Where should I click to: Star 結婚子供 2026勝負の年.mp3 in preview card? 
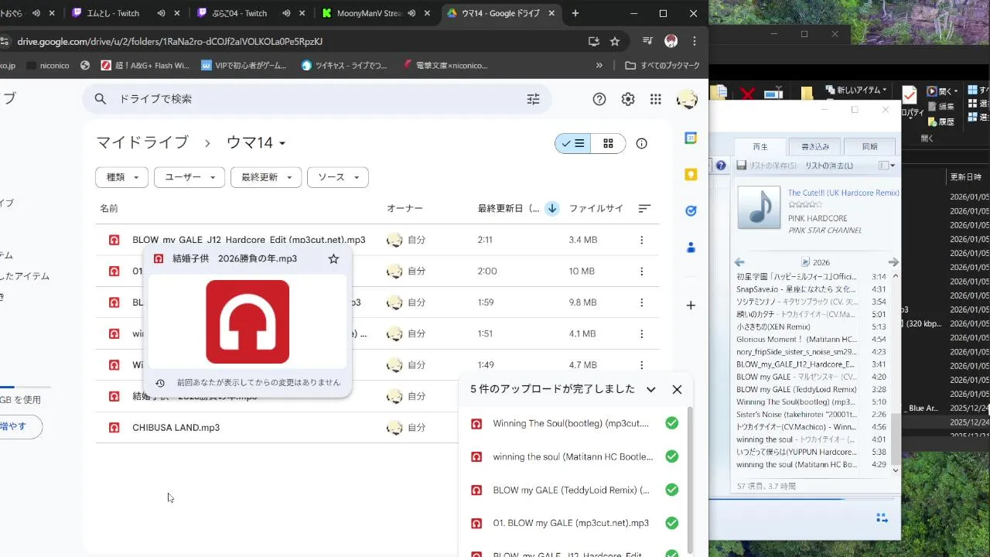(x=333, y=258)
